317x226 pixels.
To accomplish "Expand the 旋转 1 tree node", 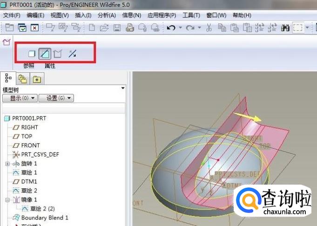I will click(x=7, y=164).
